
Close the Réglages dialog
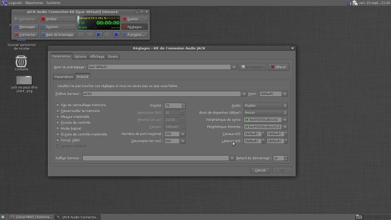click(292, 48)
